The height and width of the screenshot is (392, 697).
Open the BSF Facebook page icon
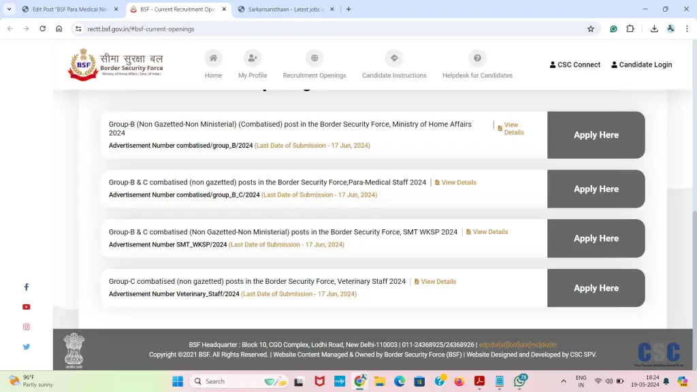click(x=27, y=287)
